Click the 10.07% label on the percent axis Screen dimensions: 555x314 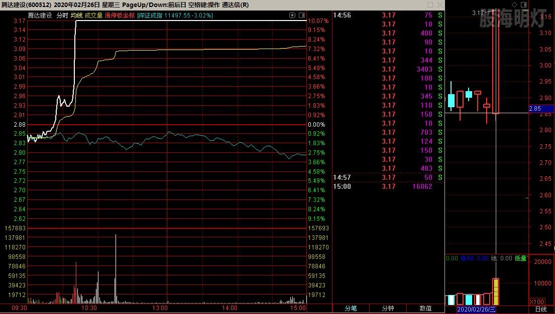pos(318,21)
